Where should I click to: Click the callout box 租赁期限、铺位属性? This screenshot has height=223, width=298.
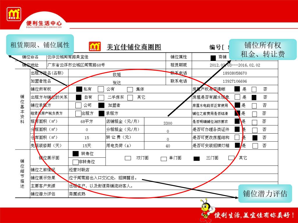[x=40, y=45]
